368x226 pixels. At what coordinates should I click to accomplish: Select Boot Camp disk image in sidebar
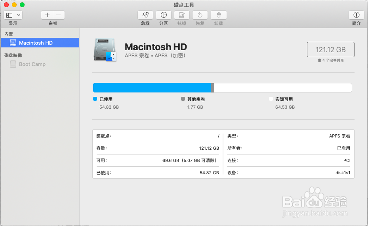coord(40,64)
